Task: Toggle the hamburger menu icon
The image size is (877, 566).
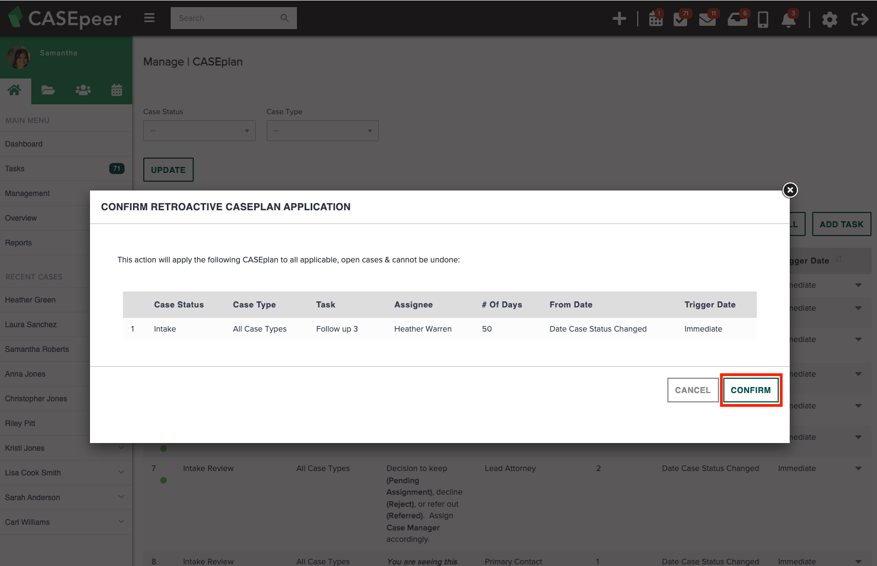Action: click(x=149, y=18)
